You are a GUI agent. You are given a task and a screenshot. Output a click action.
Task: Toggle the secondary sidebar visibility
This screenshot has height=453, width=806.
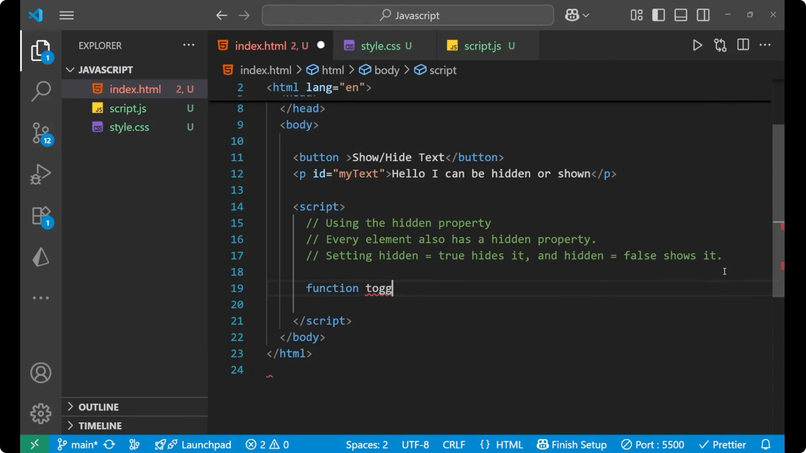click(703, 15)
